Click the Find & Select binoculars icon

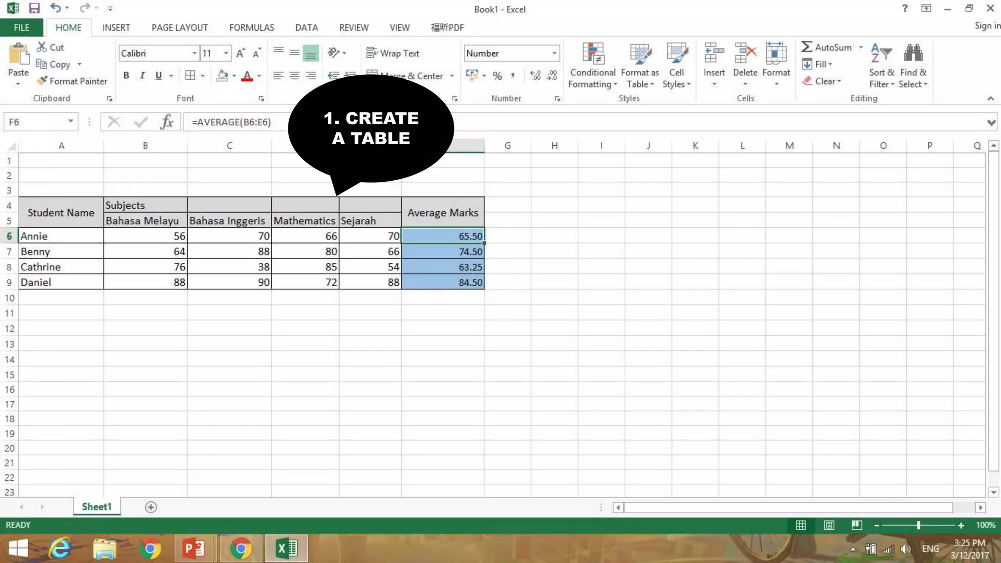(913, 53)
